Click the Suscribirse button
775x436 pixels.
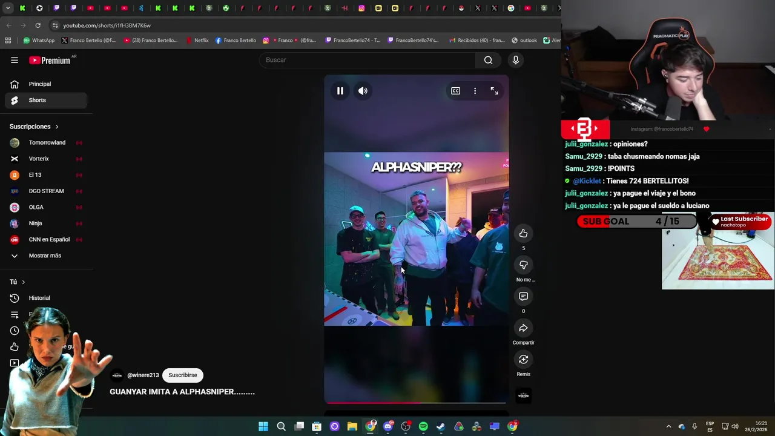click(183, 375)
